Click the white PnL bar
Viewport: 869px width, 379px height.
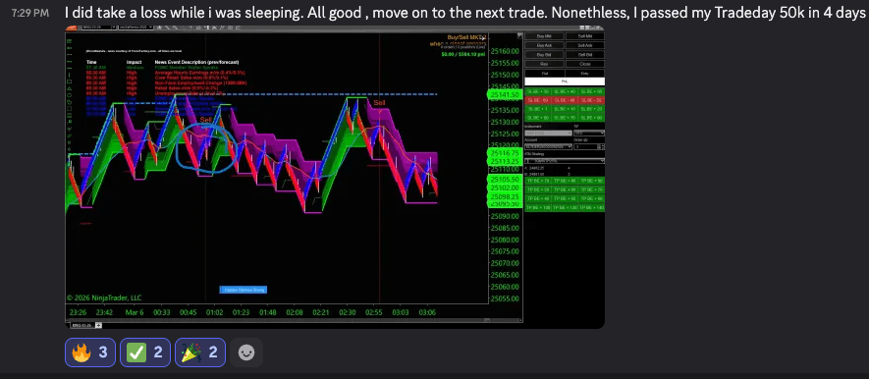pyautogui.click(x=565, y=81)
